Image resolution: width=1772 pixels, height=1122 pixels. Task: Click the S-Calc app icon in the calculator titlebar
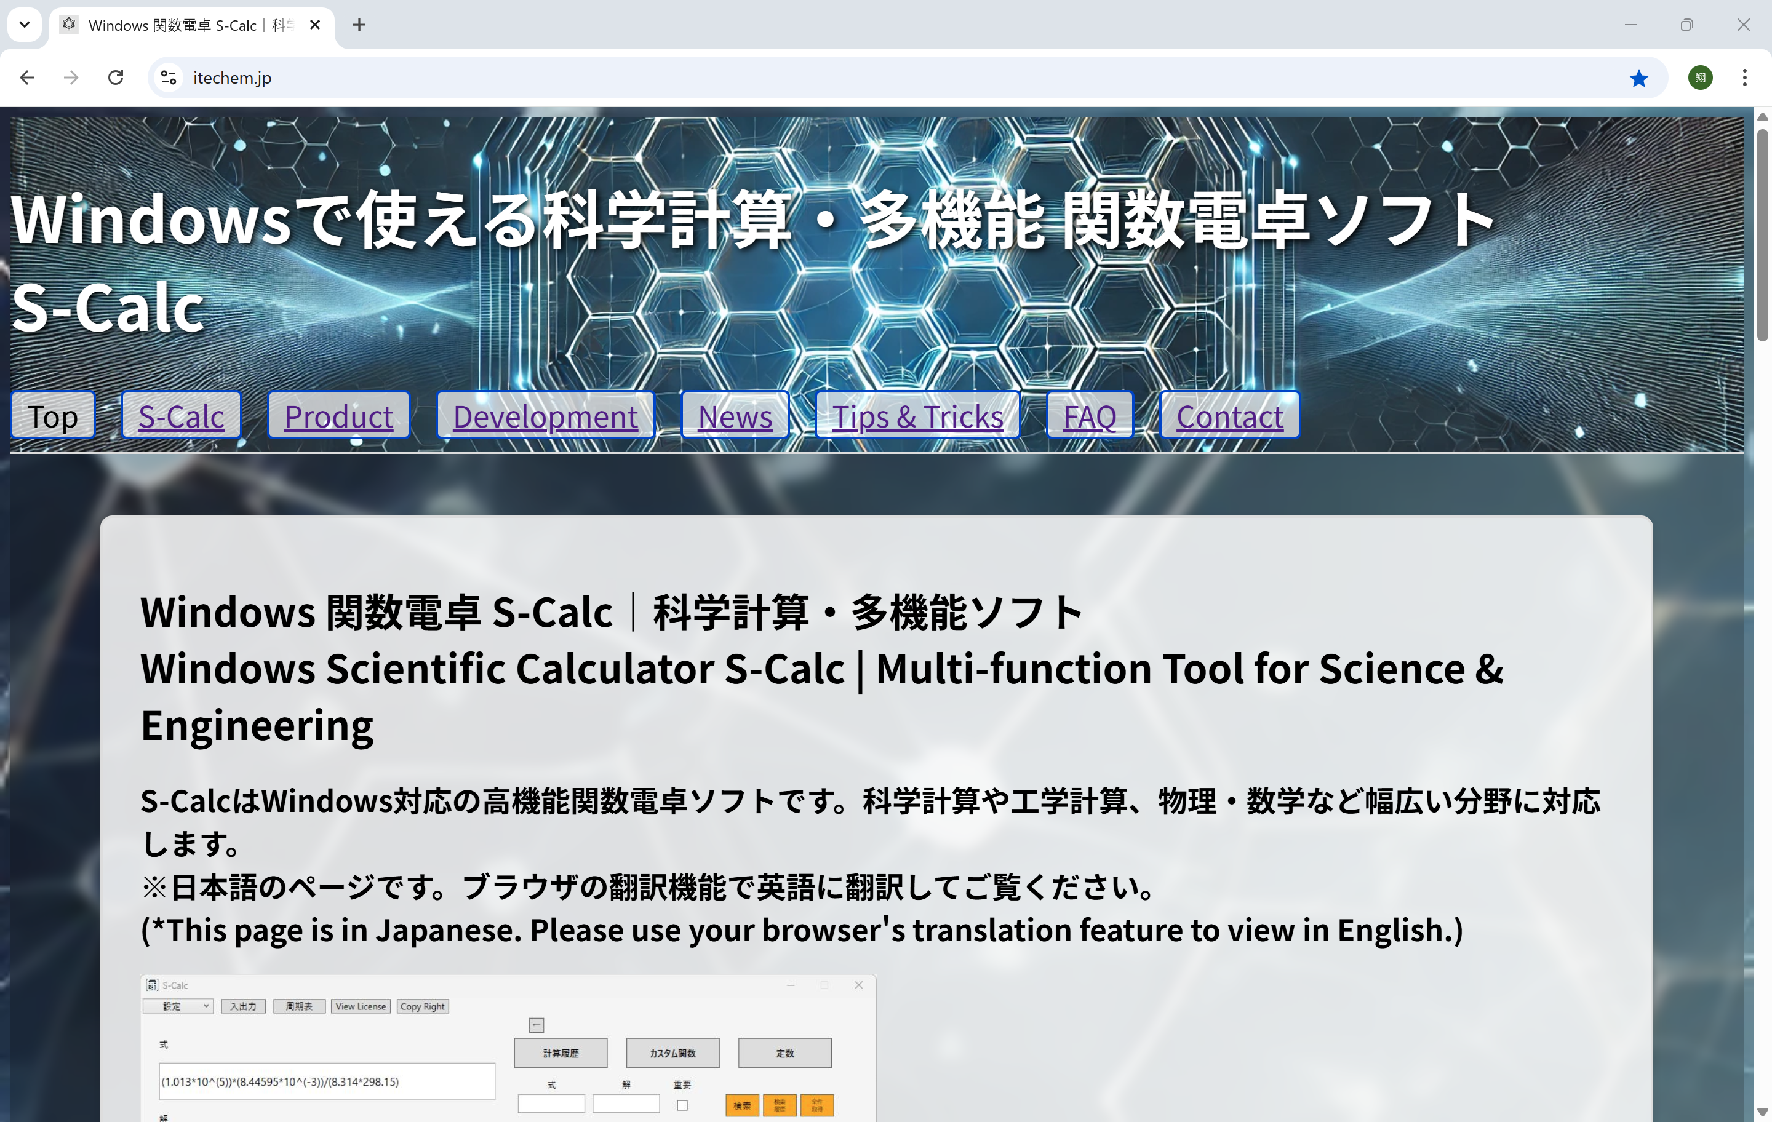[151, 984]
